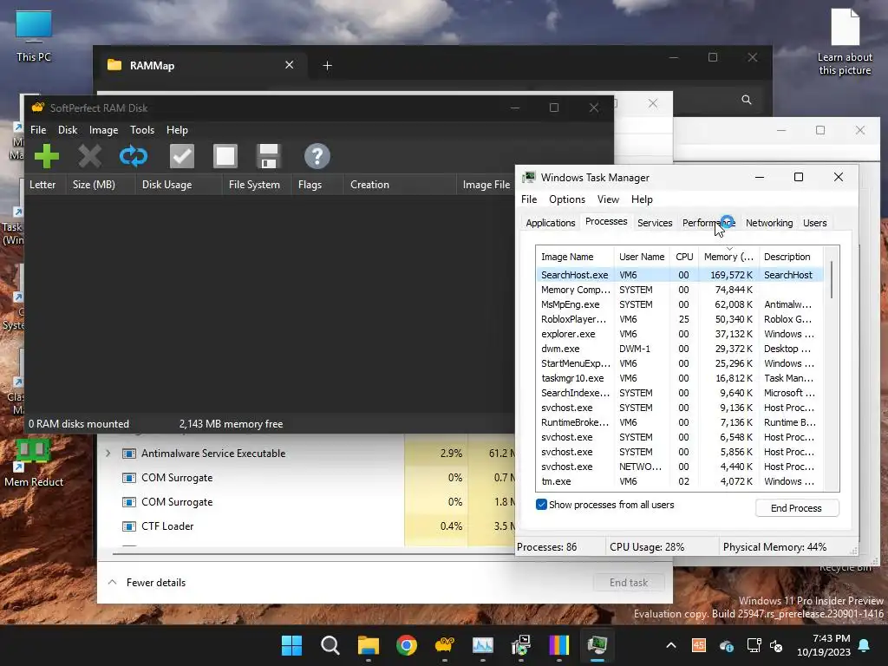Select the RobloxPlayer process row
This screenshot has height=666, width=888.
[679, 319]
